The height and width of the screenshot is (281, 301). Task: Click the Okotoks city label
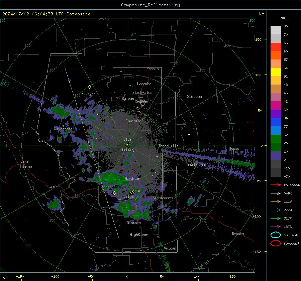(x=134, y=223)
